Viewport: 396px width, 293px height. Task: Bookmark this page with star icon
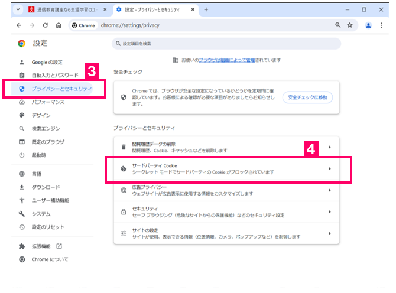(x=350, y=25)
